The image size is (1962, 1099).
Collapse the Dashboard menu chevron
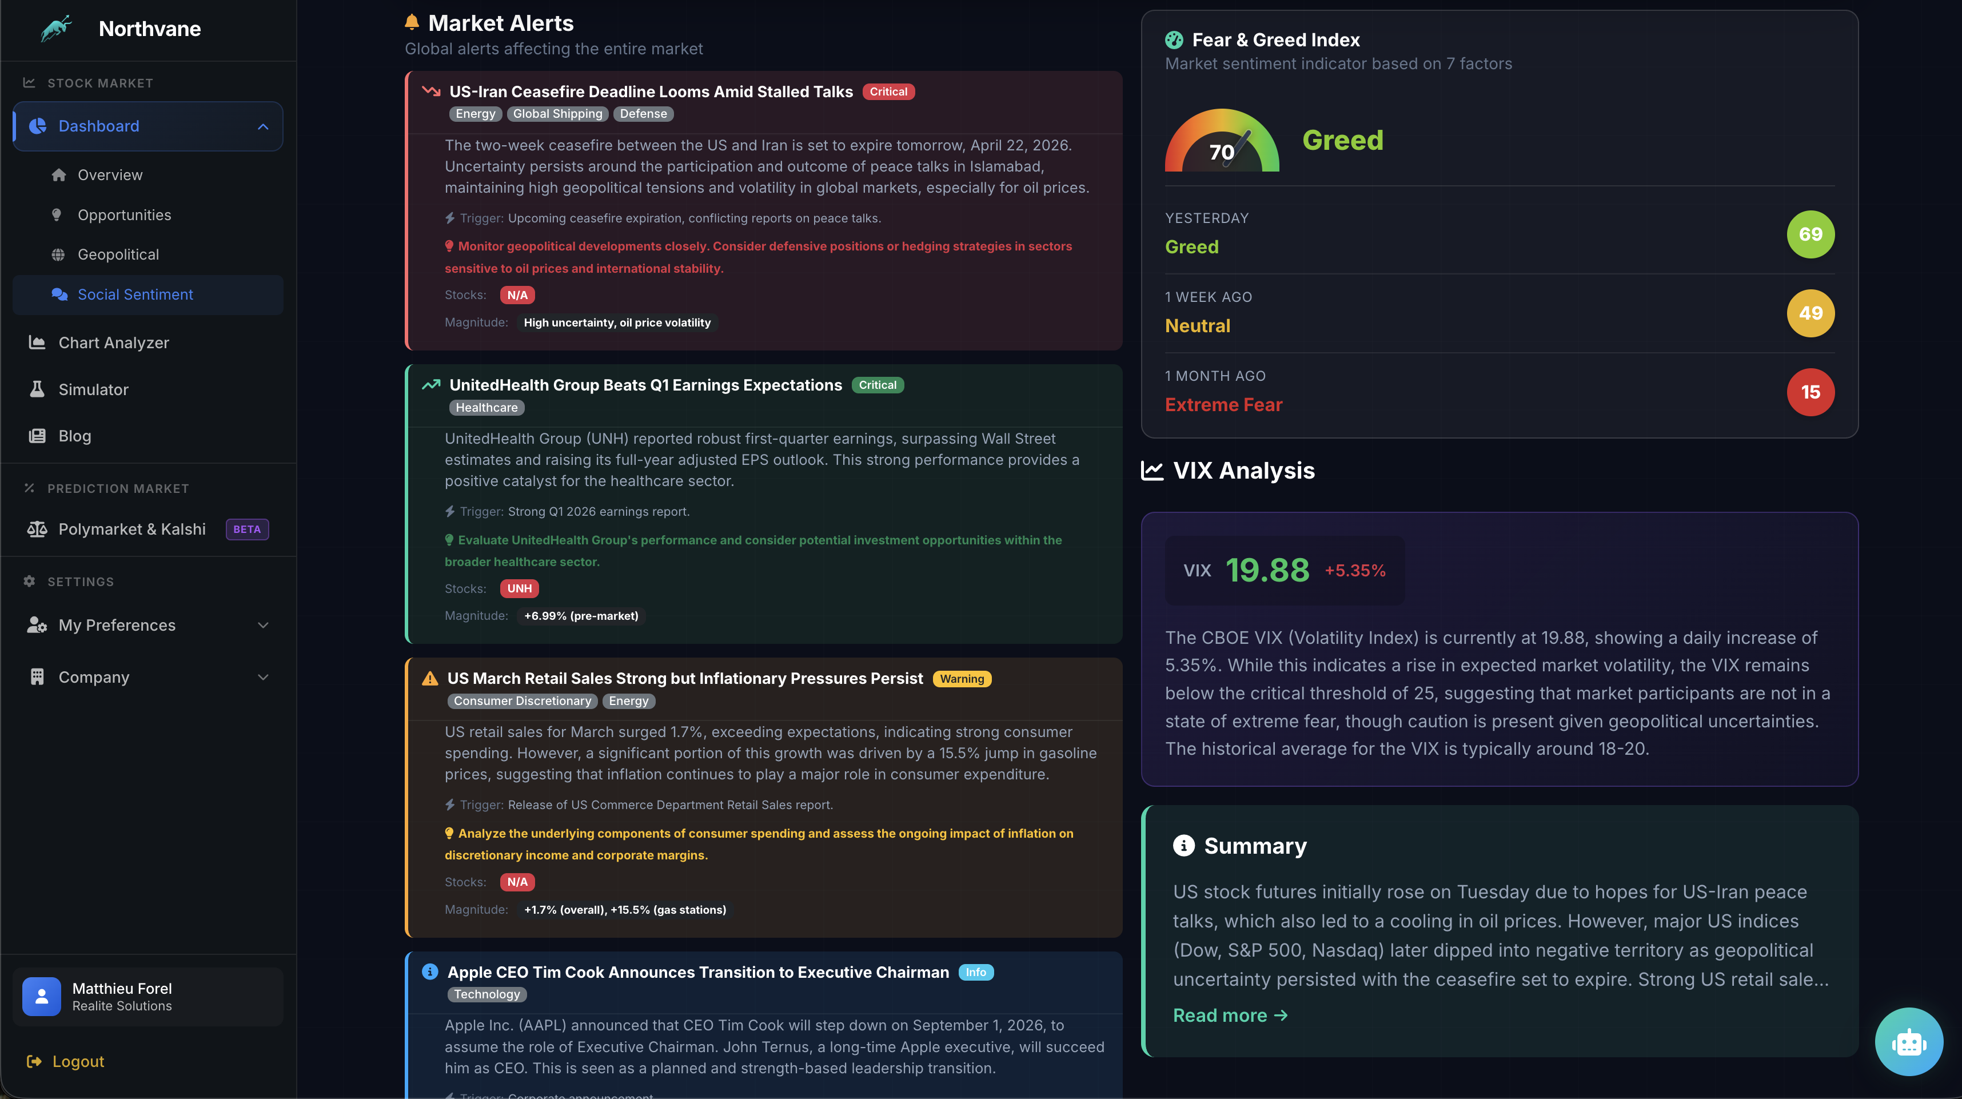click(264, 126)
